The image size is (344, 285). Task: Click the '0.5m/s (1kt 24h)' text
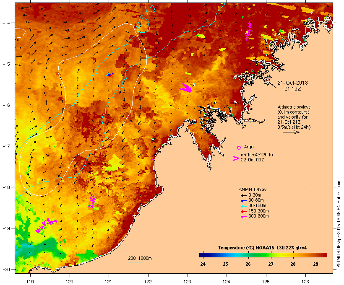294,127
